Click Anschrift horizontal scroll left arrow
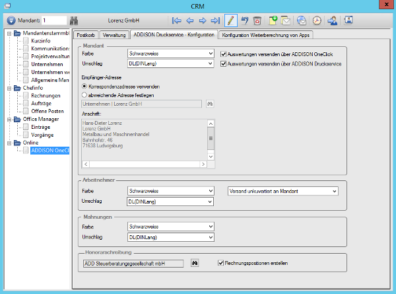Viewport: 396px width, 294px height. [x=86, y=165]
